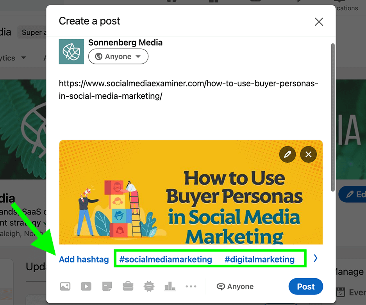366x305 pixels.
Task: Add the #digitalmarketing hashtag
Action: click(259, 259)
